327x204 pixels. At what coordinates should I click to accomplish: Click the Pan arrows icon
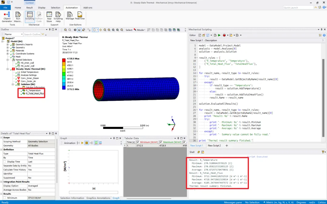point(101,30)
